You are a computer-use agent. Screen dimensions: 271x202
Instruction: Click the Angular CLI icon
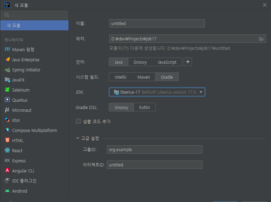tap(7, 171)
